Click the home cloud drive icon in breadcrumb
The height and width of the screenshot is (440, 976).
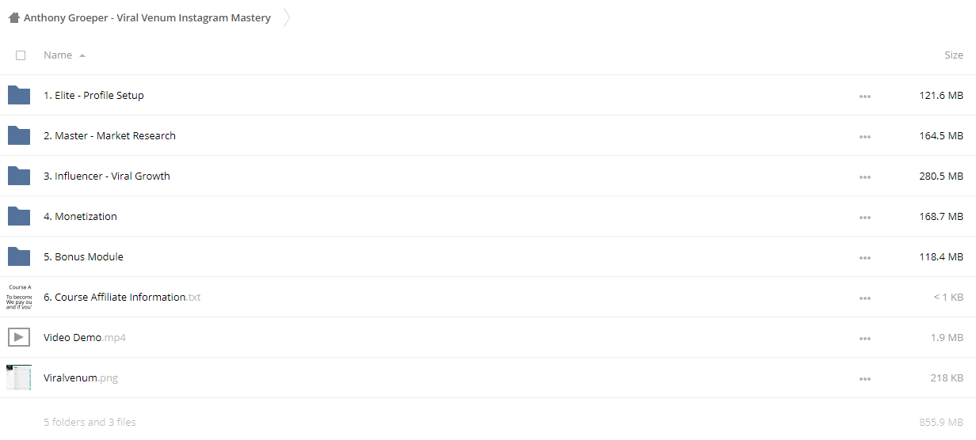(x=13, y=17)
